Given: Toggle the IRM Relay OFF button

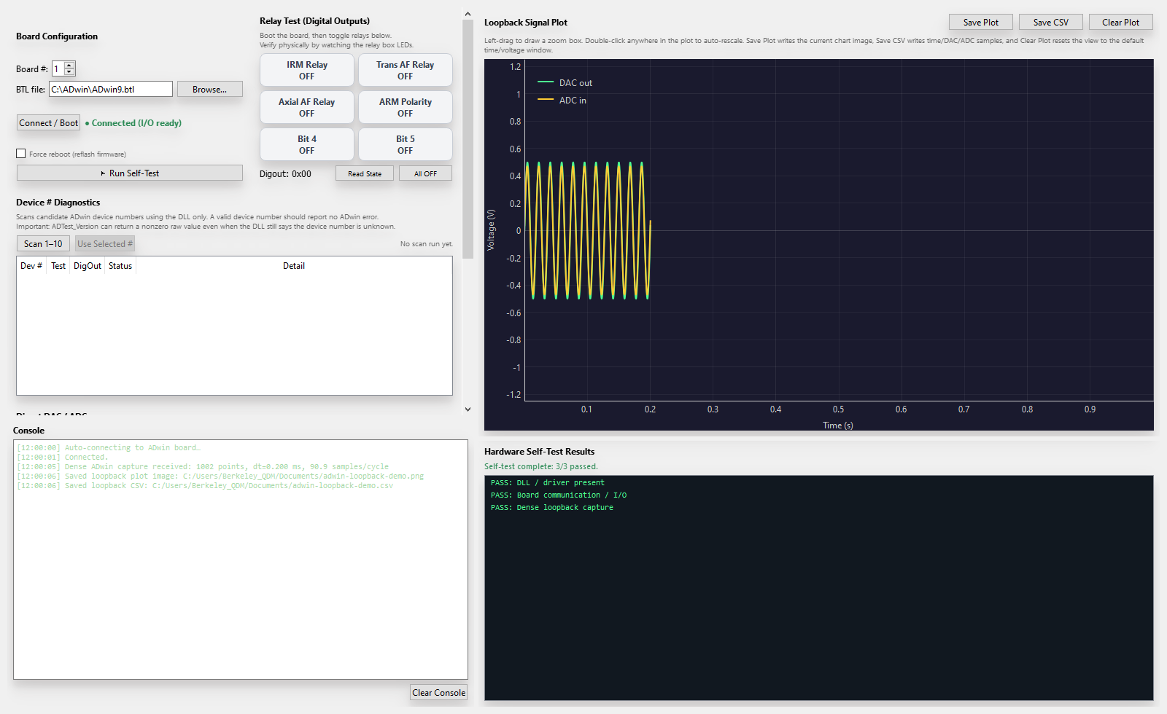Looking at the screenshot, I should pos(307,70).
